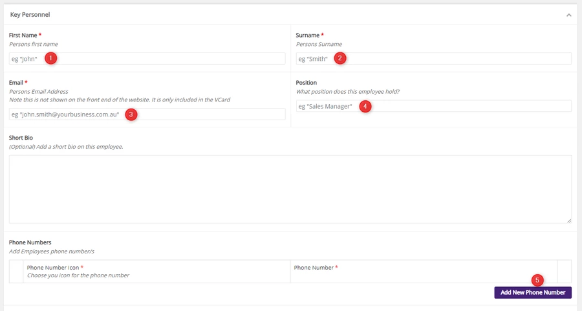The width and height of the screenshot is (582, 311).
Task: Click the Position label
Action: 307,83
